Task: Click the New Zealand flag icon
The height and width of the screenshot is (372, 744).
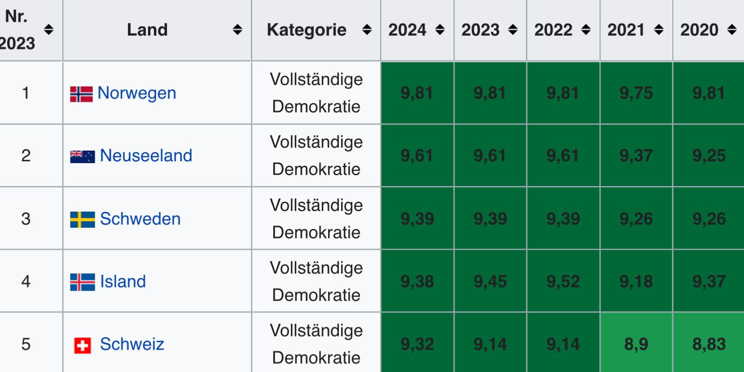Action: coord(83,156)
